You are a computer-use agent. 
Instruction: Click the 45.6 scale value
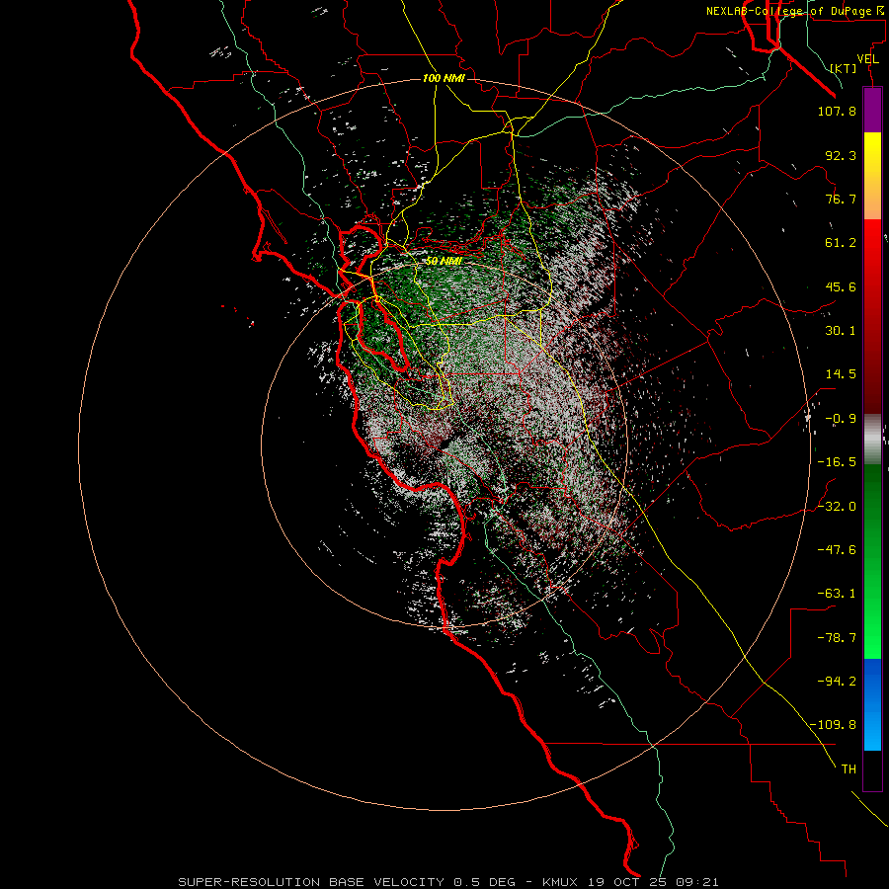[841, 286]
